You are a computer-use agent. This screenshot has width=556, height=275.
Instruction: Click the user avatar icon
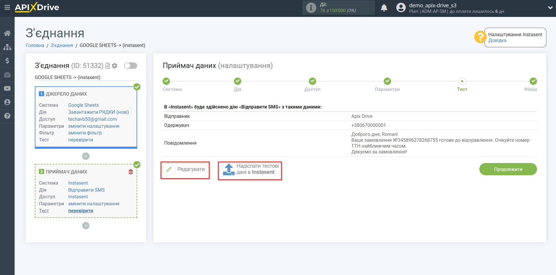[x=401, y=8]
